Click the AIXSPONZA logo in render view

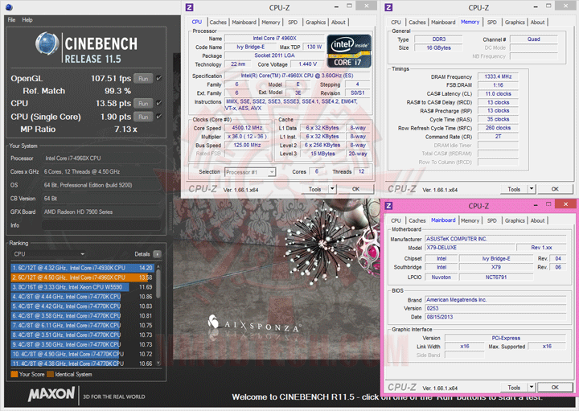254,324
